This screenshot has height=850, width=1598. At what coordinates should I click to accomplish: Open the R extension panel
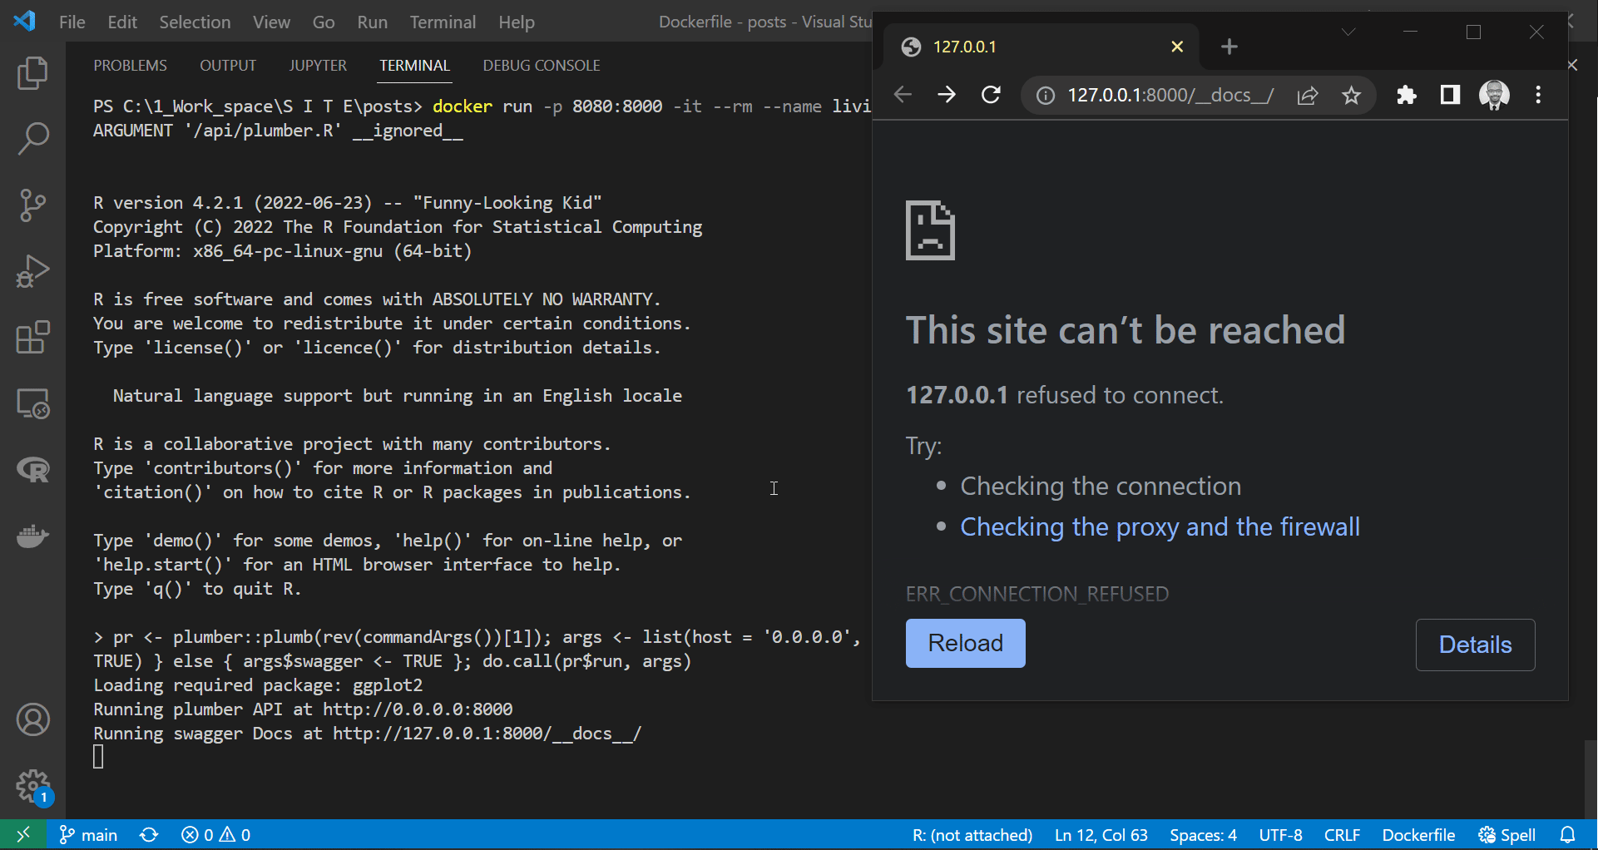point(32,470)
